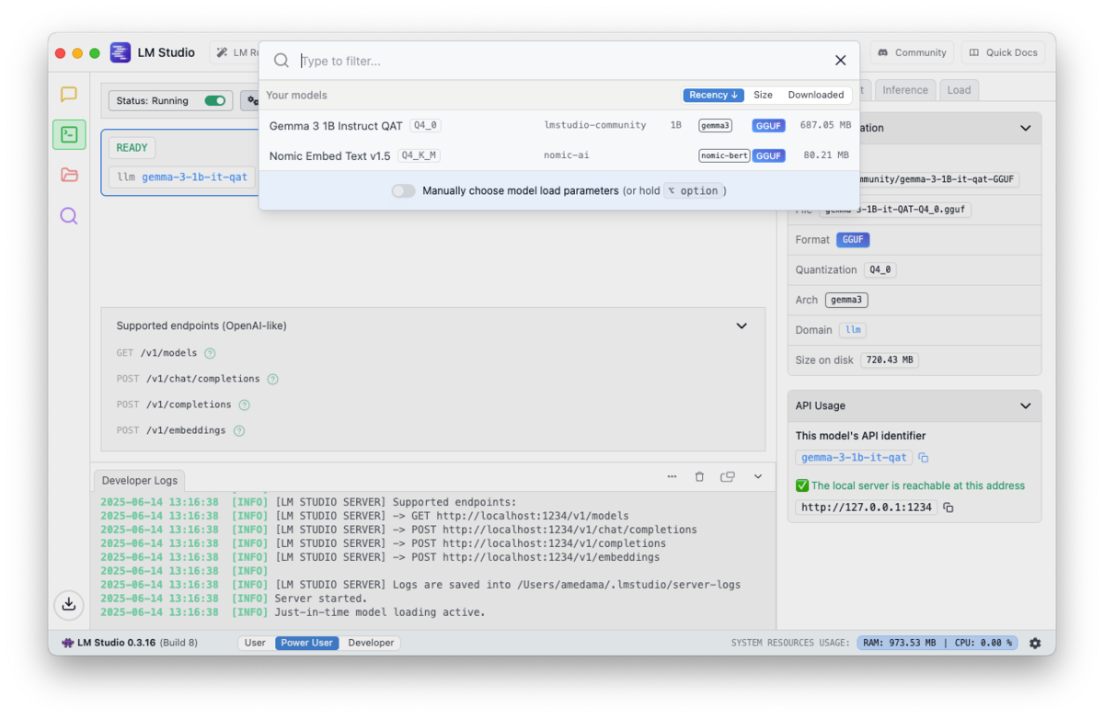Image resolution: width=1104 pixels, height=719 pixels.
Task: Click the book icon on Quick Docs
Action: coord(974,52)
